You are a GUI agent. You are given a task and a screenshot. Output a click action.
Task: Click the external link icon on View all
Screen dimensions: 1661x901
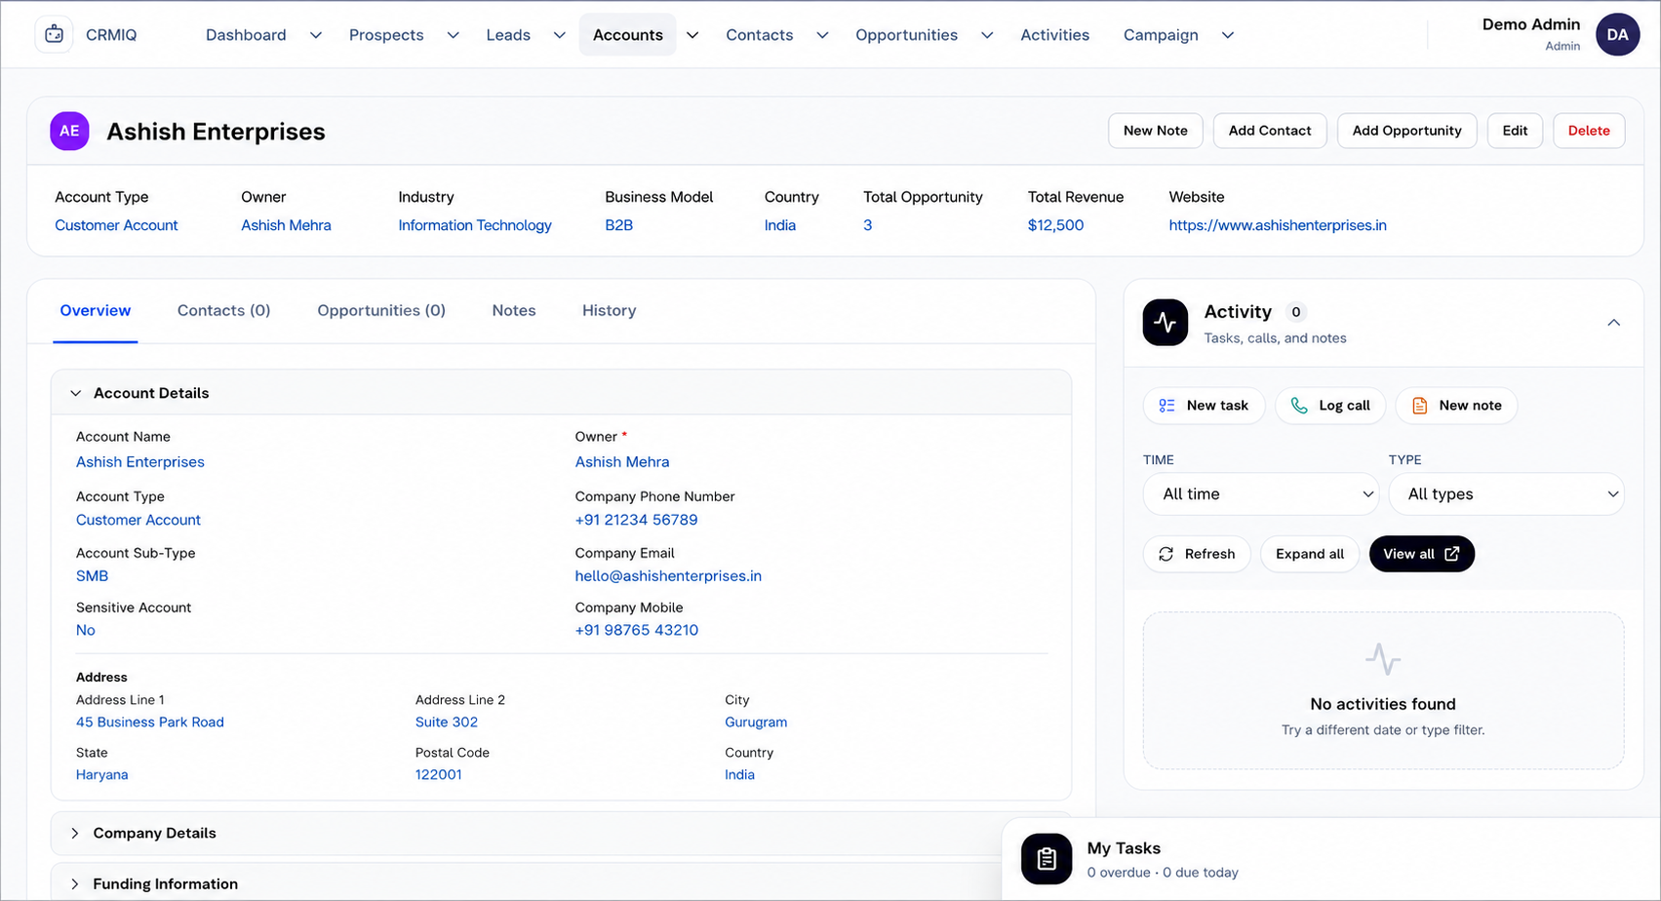point(1451,554)
